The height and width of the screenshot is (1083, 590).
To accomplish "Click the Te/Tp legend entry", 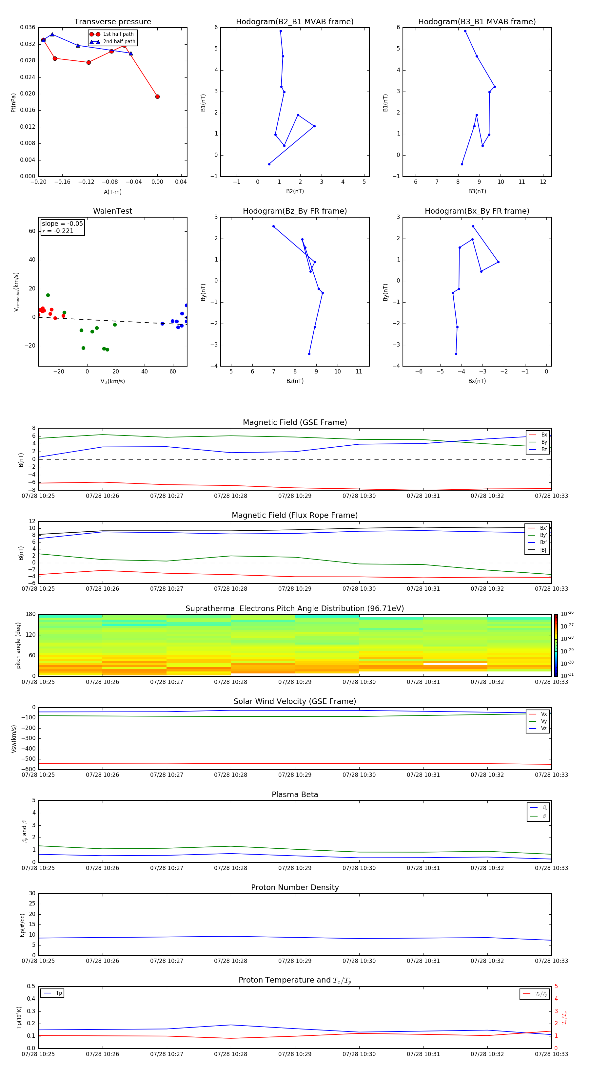I will pos(535,994).
